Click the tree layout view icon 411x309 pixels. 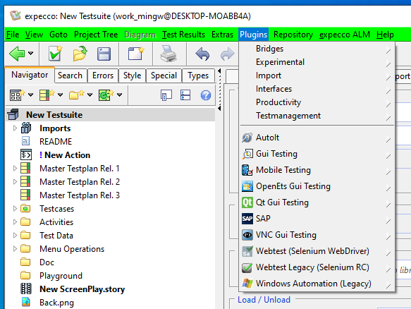185,95
